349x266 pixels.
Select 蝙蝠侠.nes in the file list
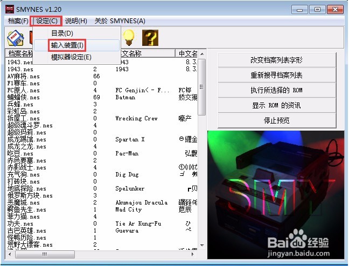(x=24, y=98)
